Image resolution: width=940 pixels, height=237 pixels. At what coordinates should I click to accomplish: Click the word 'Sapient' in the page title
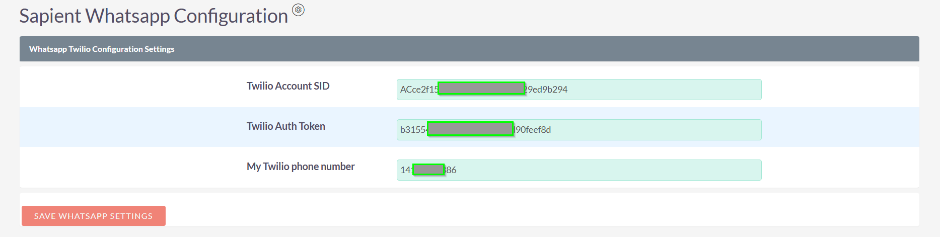(50, 16)
